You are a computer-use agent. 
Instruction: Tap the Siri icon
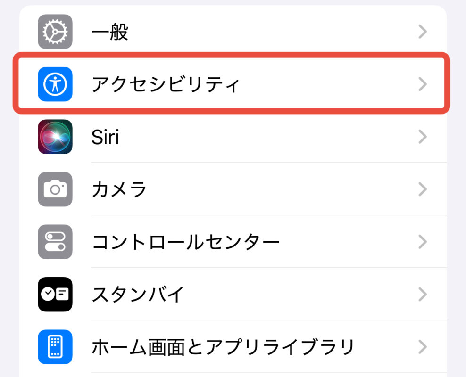(55, 137)
